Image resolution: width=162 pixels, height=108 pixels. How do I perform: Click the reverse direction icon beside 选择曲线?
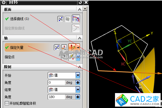[x=61, y=19]
